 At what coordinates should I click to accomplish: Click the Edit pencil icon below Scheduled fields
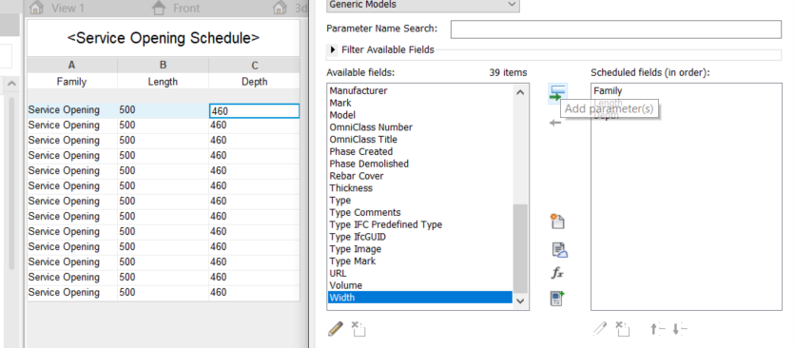coord(600,329)
